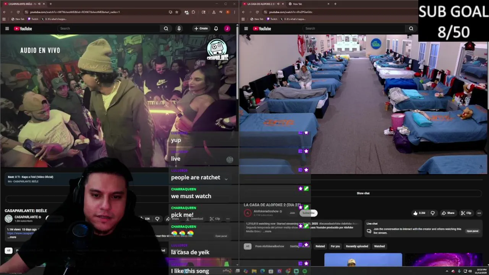
Task: Open Chrome downloads icon in left window
Action: tap(214, 12)
